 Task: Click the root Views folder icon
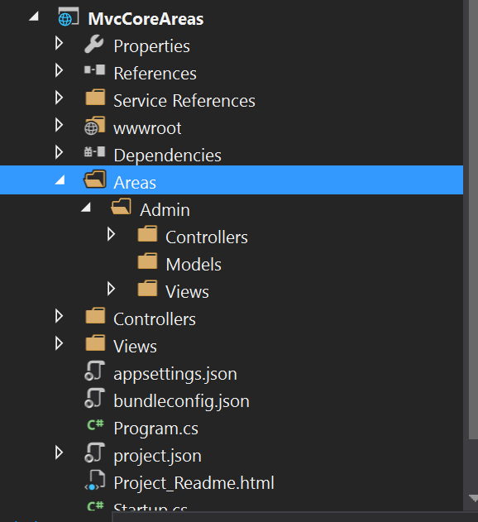point(95,343)
